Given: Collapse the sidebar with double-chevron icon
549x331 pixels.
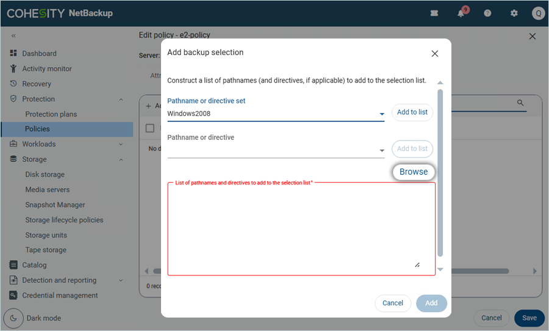Looking at the screenshot, I should (x=13, y=37).
